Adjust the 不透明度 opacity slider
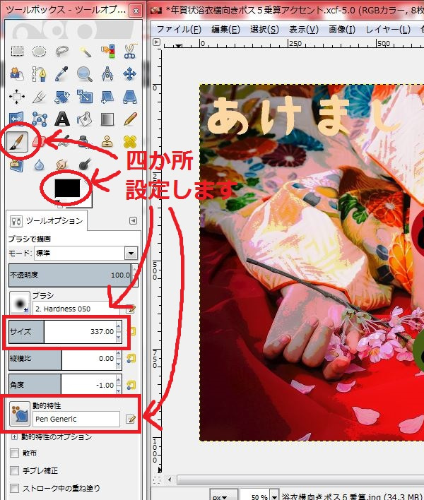The height and width of the screenshot is (500, 424). [70, 275]
